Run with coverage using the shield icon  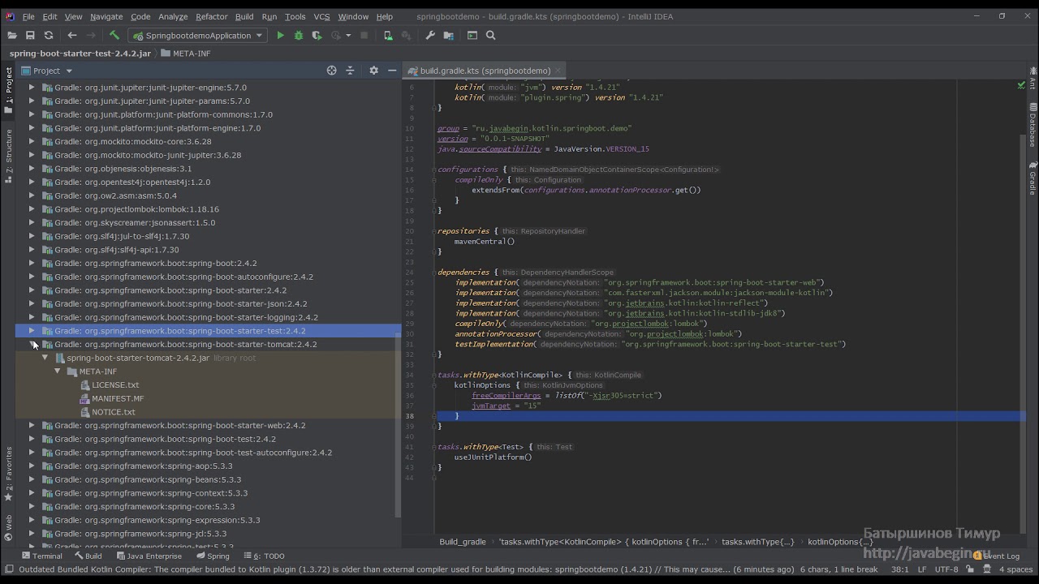(317, 36)
